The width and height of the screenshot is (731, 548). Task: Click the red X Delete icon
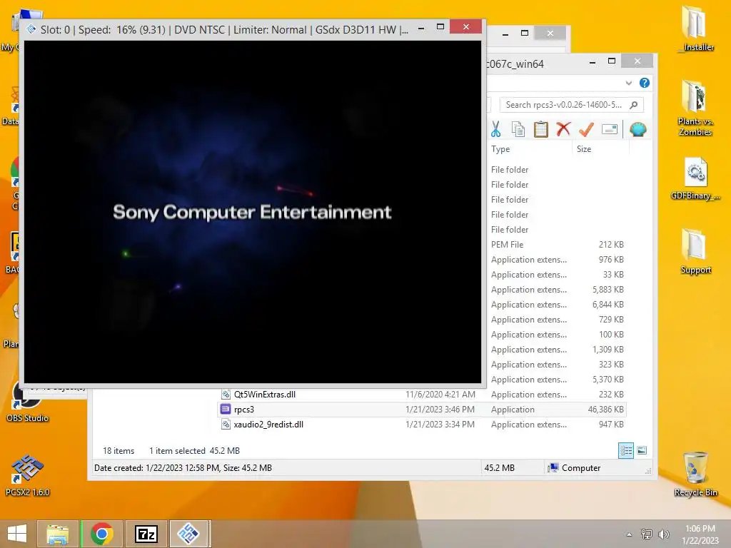click(x=563, y=128)
